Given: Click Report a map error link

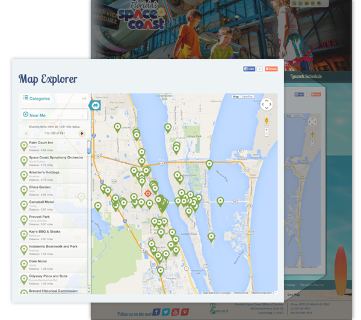Looking at the screenshot, I should (261, 293).
